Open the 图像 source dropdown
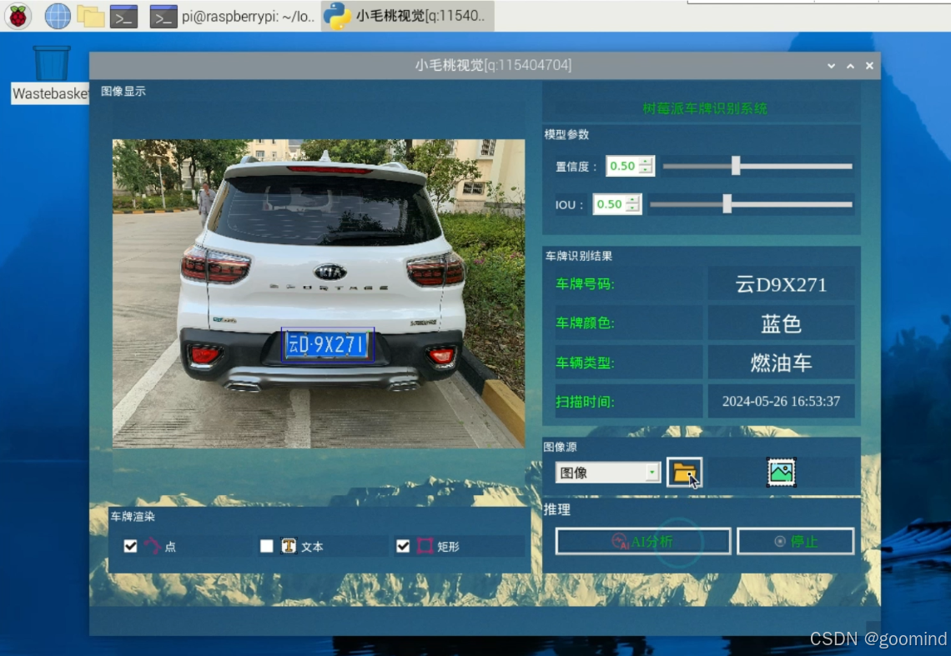This screenshot has width=951, height=656. (607, 473)
